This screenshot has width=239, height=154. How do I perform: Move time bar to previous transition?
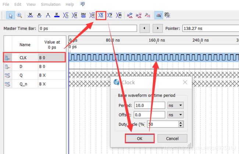(145, 28)
